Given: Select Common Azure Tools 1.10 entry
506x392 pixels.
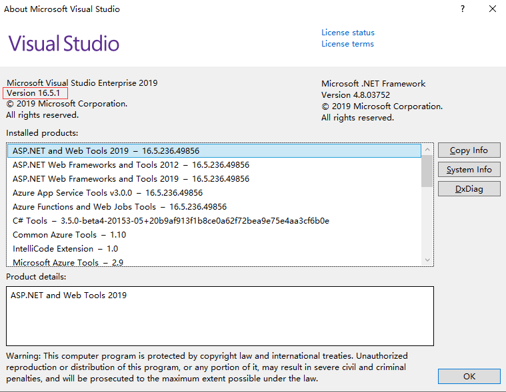Looking at the screenshot, I should point(214,235).
